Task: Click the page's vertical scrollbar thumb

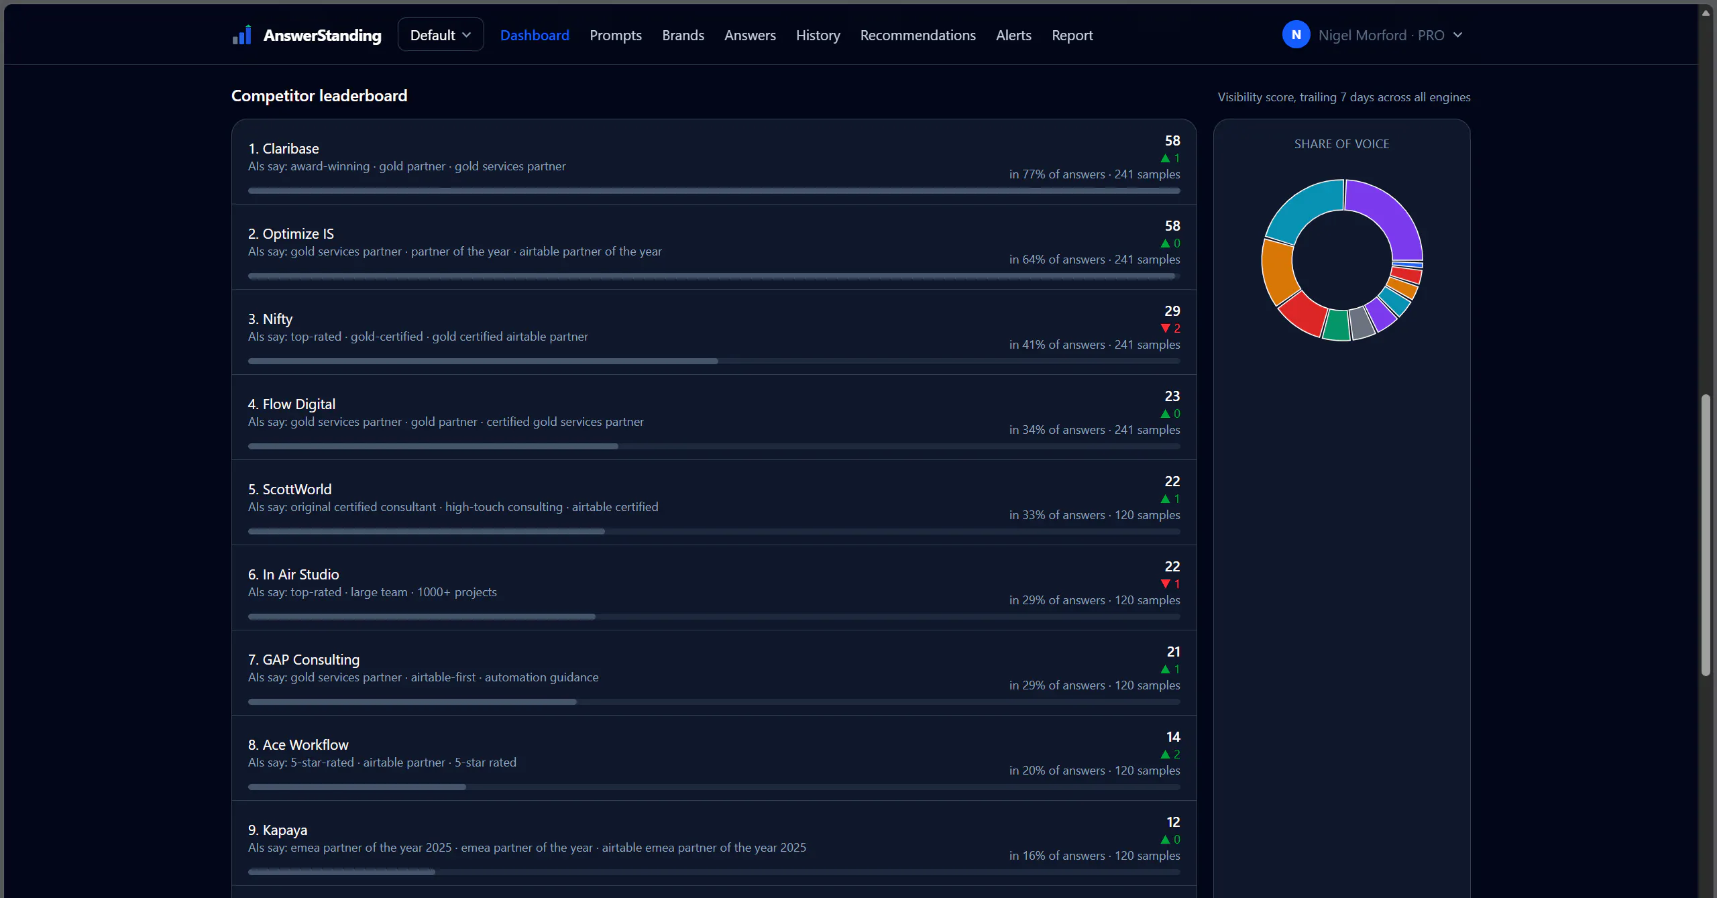Action: [x=1706, y=535]
